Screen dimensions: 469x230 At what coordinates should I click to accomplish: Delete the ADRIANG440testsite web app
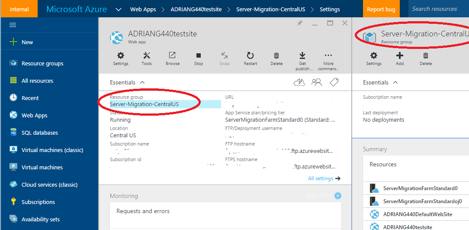click(x=276, y=59)
